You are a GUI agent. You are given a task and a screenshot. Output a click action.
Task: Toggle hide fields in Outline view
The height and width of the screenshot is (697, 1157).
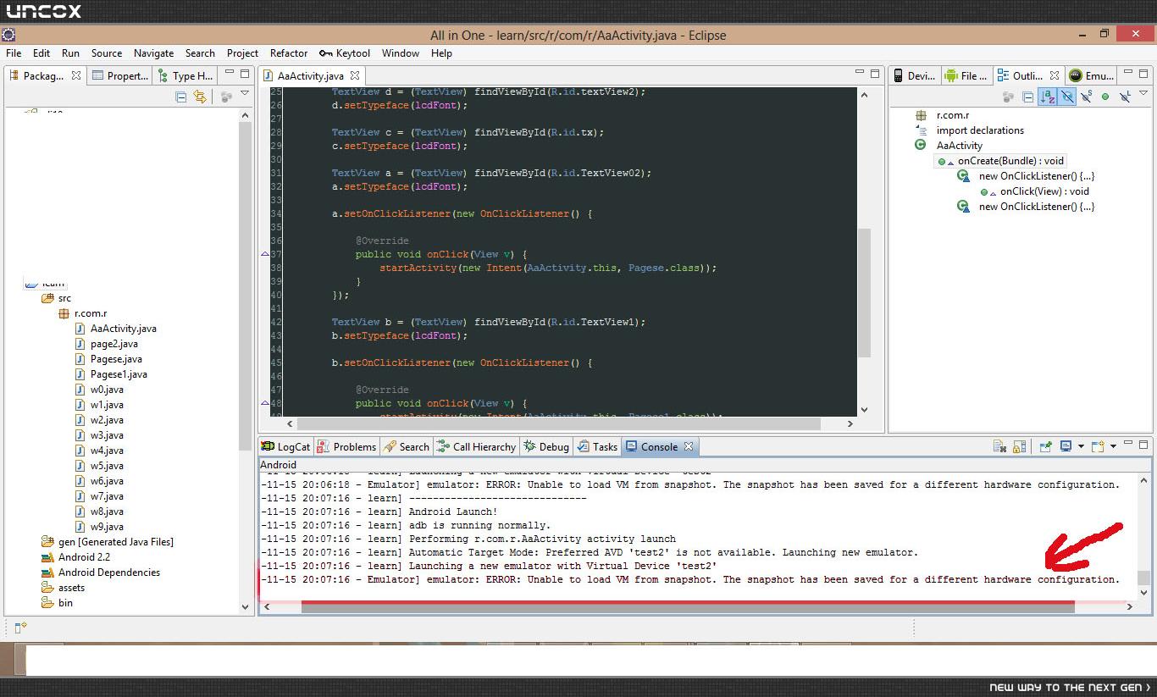pos(1067,97)
